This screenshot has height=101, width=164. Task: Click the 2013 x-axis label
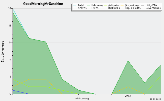[128, 96]
